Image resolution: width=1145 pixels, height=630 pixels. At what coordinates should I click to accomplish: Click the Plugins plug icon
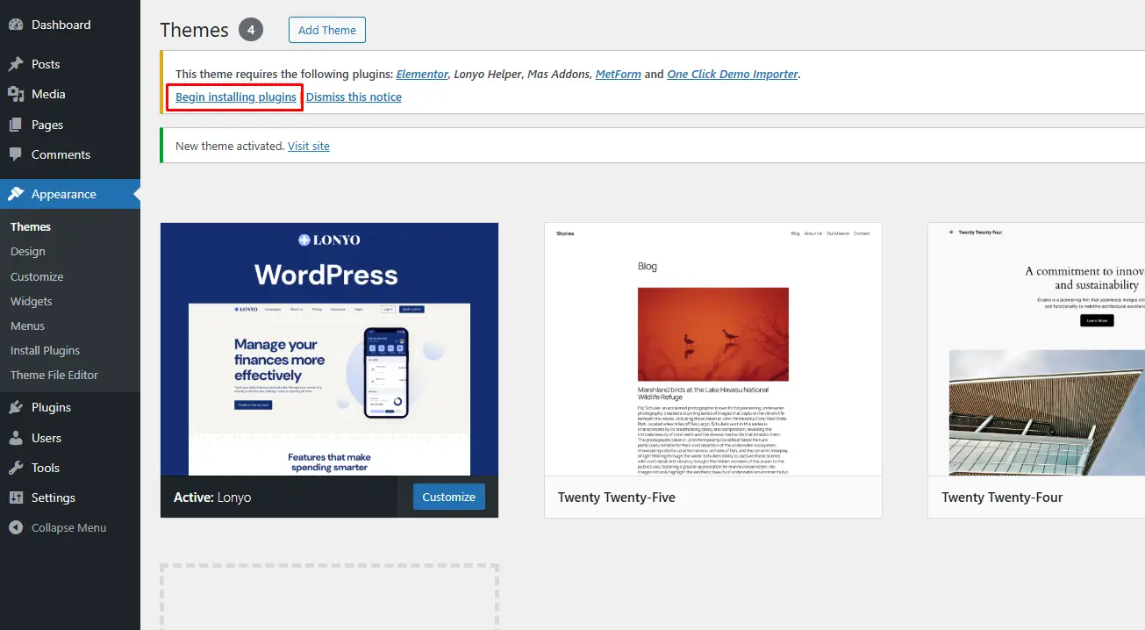[16, 407]
